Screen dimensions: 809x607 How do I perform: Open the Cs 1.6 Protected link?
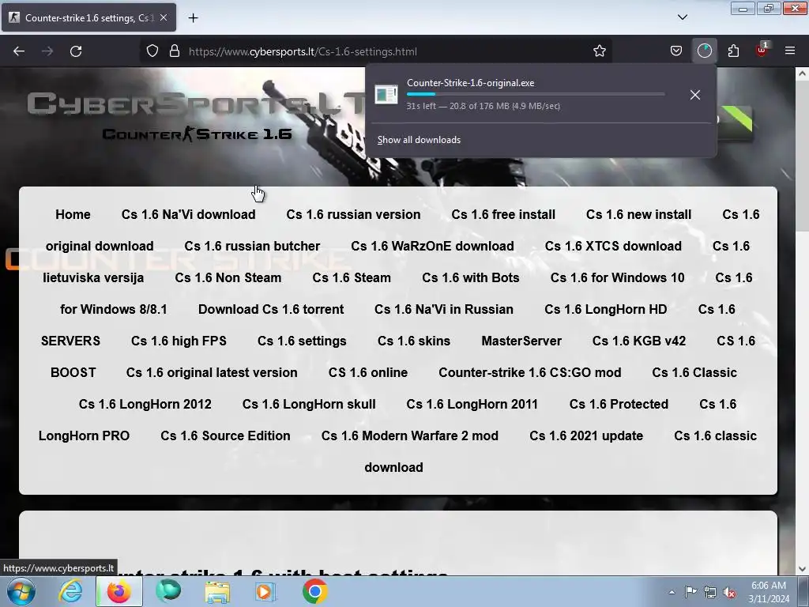coord(619,404)
